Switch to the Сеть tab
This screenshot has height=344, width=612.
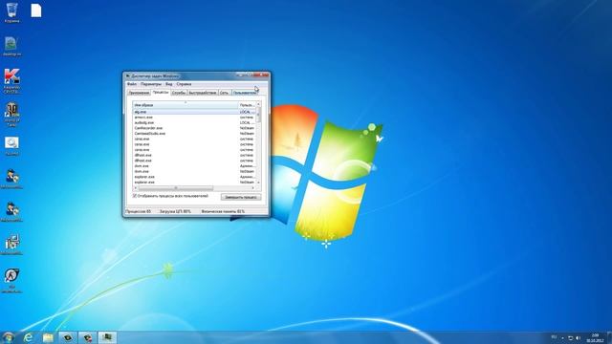(x=224, y=93)
